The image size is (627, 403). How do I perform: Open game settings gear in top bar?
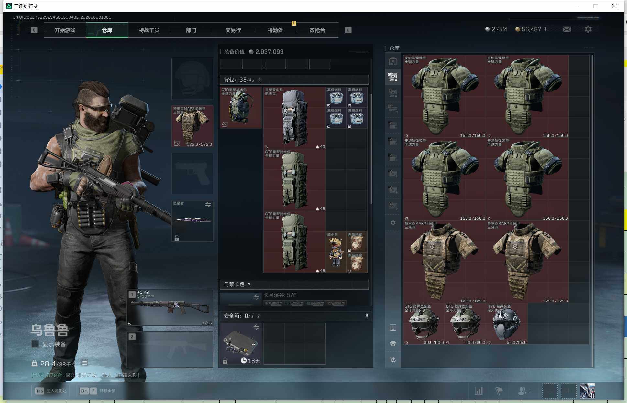pos(588,29)
